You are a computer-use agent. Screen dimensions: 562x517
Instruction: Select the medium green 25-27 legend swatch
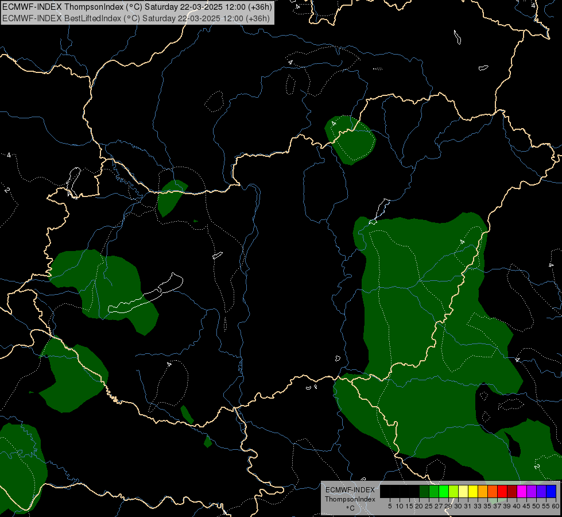pos(434,491)
